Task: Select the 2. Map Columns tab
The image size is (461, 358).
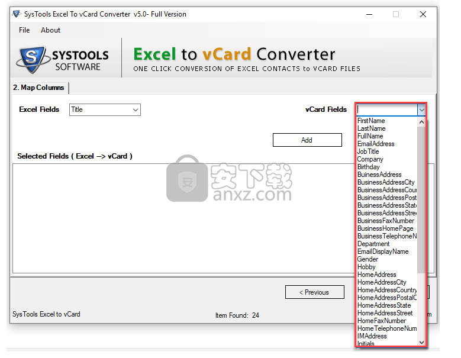Action: (x=38, y=88)
